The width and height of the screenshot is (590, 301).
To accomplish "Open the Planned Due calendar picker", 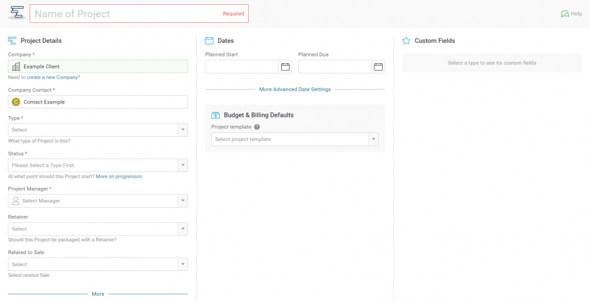I will 378,67.
